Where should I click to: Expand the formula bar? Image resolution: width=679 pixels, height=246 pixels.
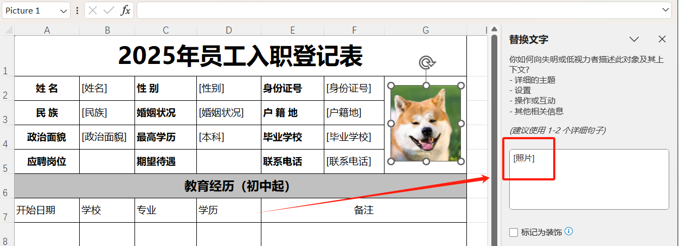pos(666,10)
